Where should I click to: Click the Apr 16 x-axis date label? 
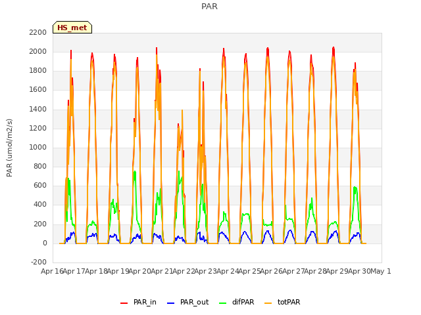pos(52,271)
